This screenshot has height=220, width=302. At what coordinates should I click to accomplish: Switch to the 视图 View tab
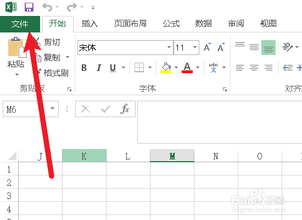(269, 24)
